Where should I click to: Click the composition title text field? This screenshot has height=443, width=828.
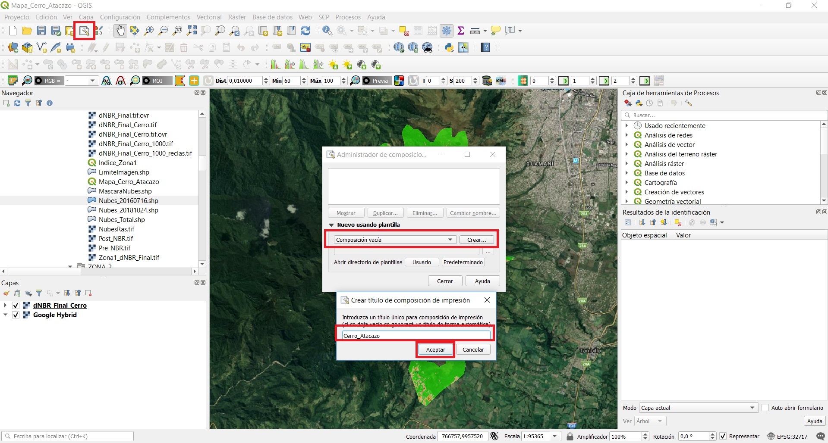[416, 336]
